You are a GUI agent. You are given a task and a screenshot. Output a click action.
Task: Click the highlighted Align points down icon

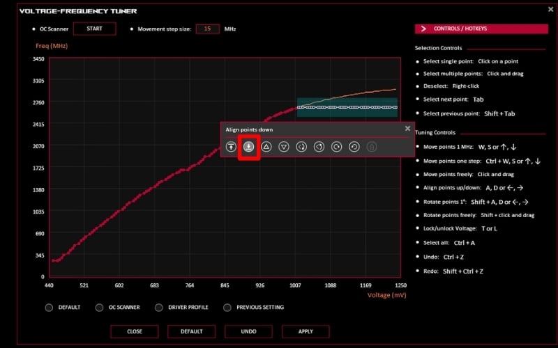249,147
